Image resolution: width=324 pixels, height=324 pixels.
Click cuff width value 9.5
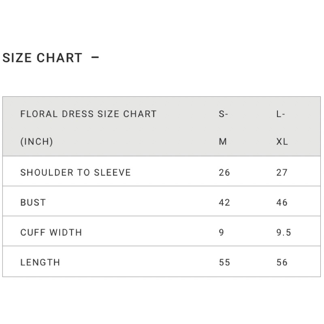283,232
